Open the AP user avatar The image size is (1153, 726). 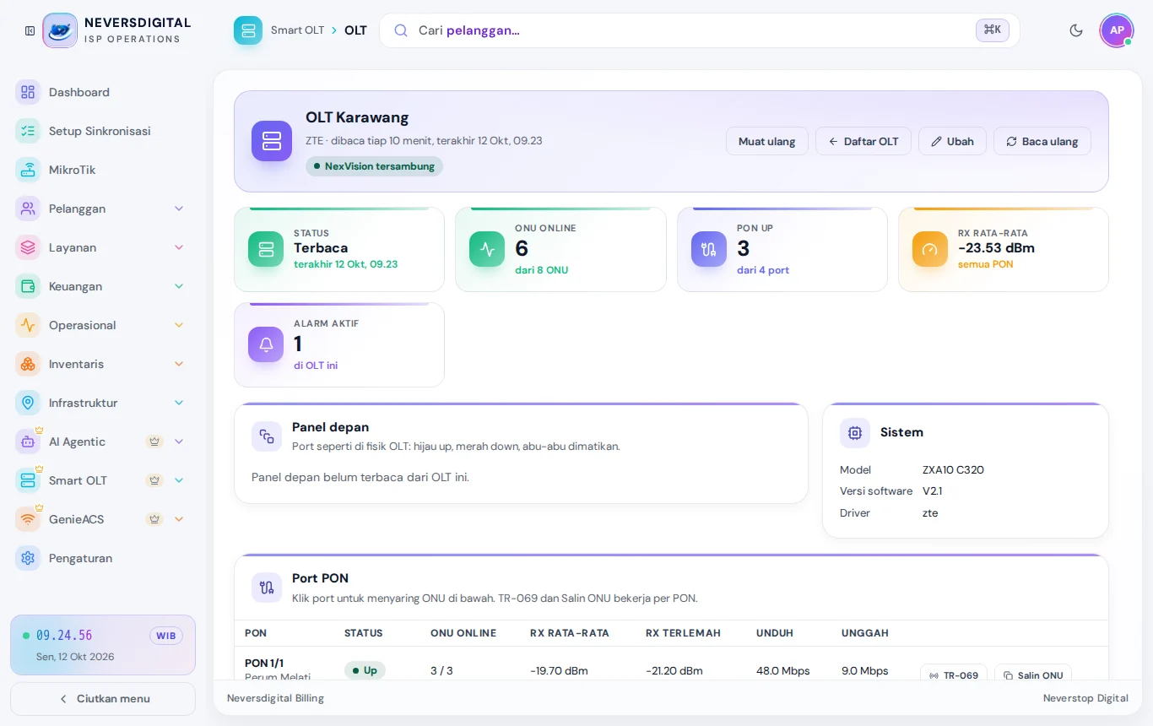point(1117,30)
